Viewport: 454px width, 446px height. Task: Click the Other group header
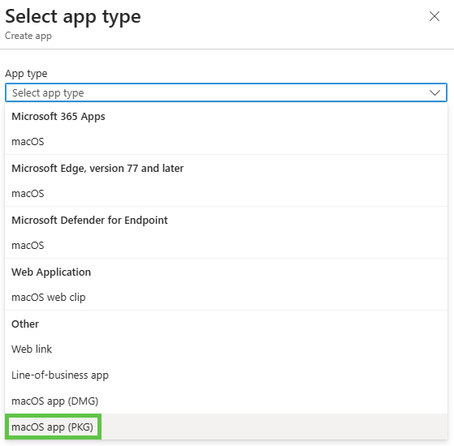[25, 324]
